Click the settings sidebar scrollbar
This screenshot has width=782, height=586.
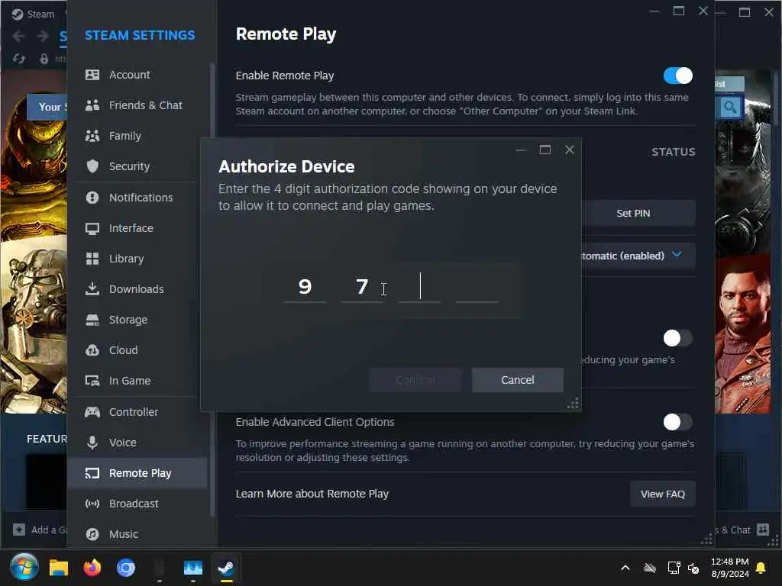[212, 289]
